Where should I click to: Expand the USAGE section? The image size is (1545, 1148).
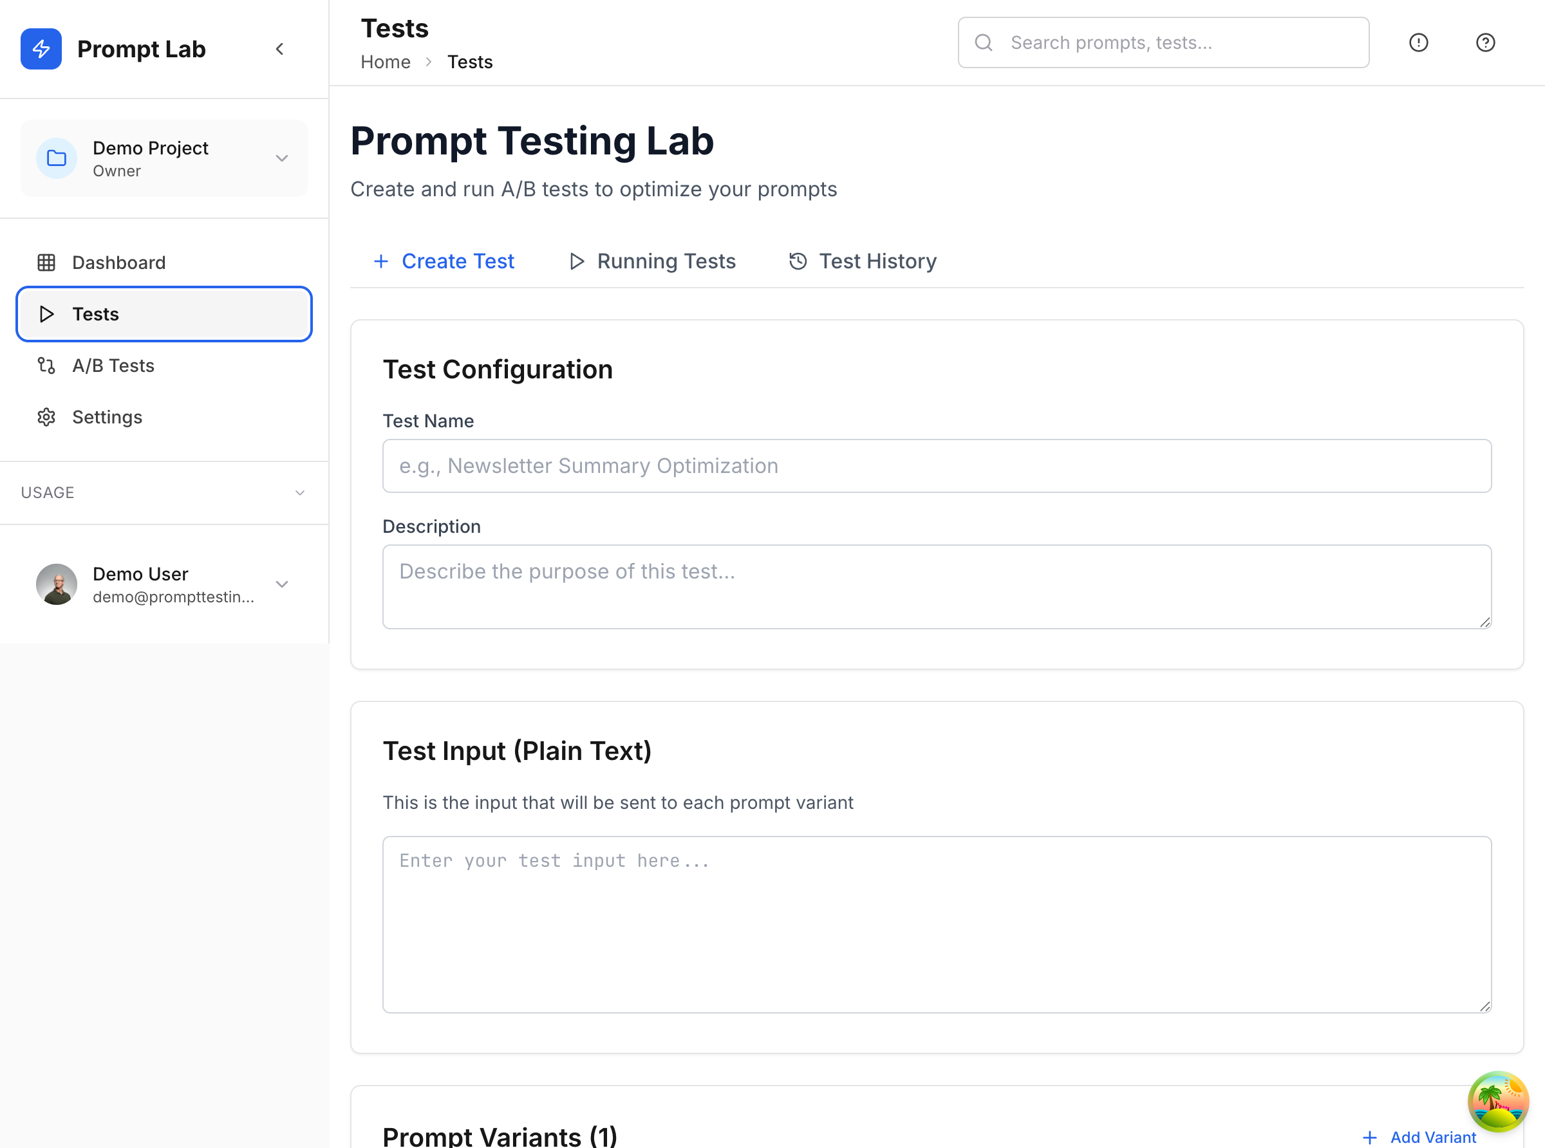pyautogui.click(x=299, y=493)
